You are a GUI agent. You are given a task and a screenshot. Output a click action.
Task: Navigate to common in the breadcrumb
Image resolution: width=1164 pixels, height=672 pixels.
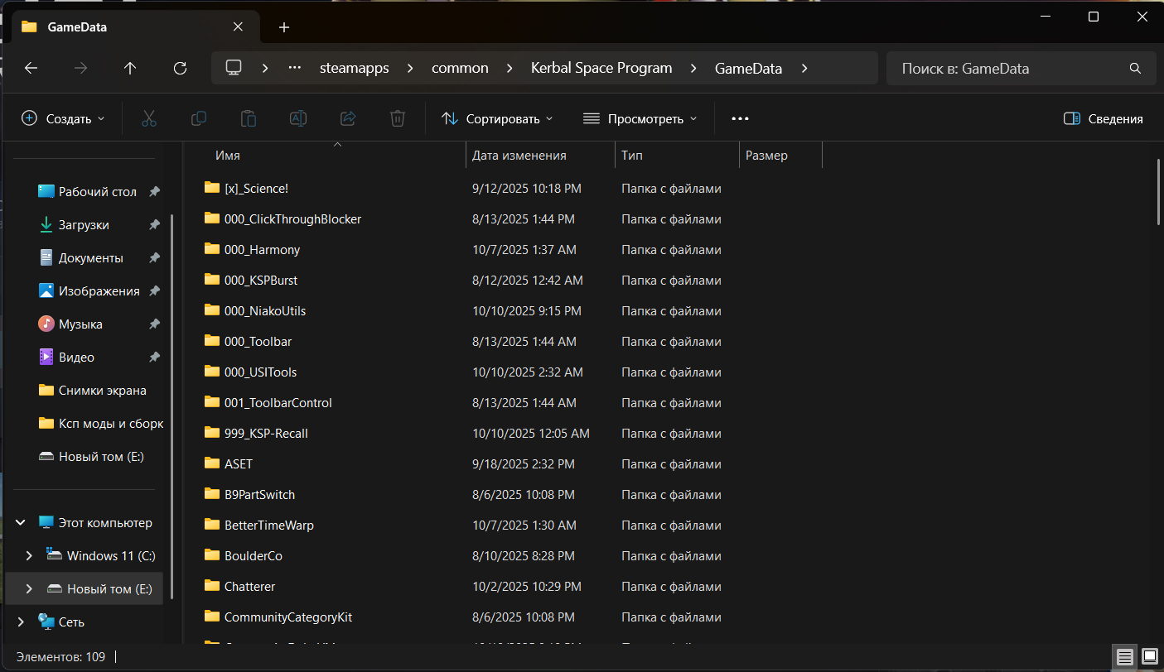tap(460, 68)
